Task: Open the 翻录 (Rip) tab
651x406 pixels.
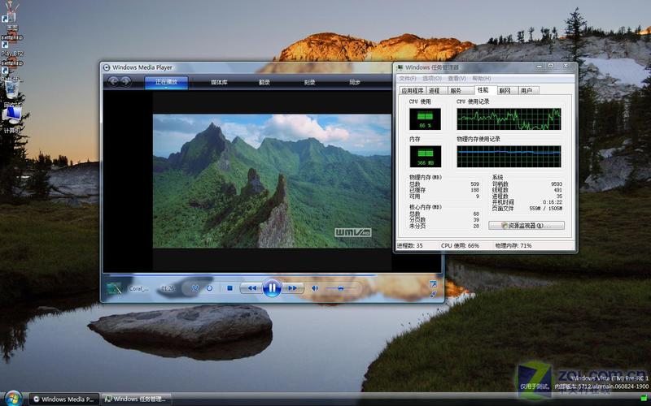Action: pyautogui.click(x=264, y=82)
